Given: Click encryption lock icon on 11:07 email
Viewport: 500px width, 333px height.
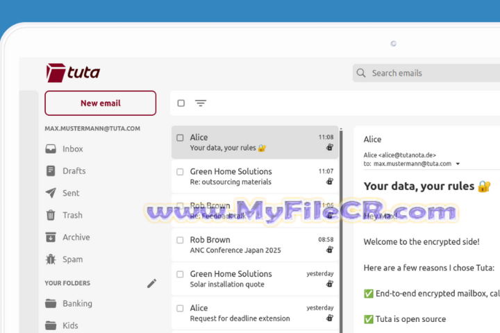Looking at the screenshot, I should coord(330,181).
